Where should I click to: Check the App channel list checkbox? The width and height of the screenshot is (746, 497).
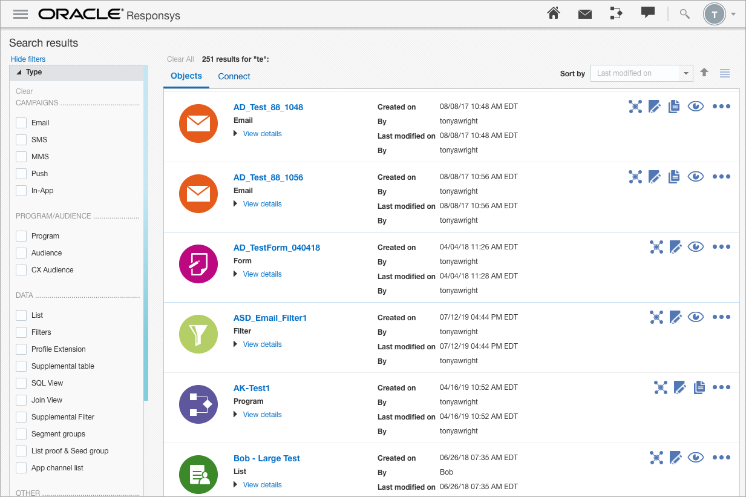pyautogui.click(x=21, y=468)
